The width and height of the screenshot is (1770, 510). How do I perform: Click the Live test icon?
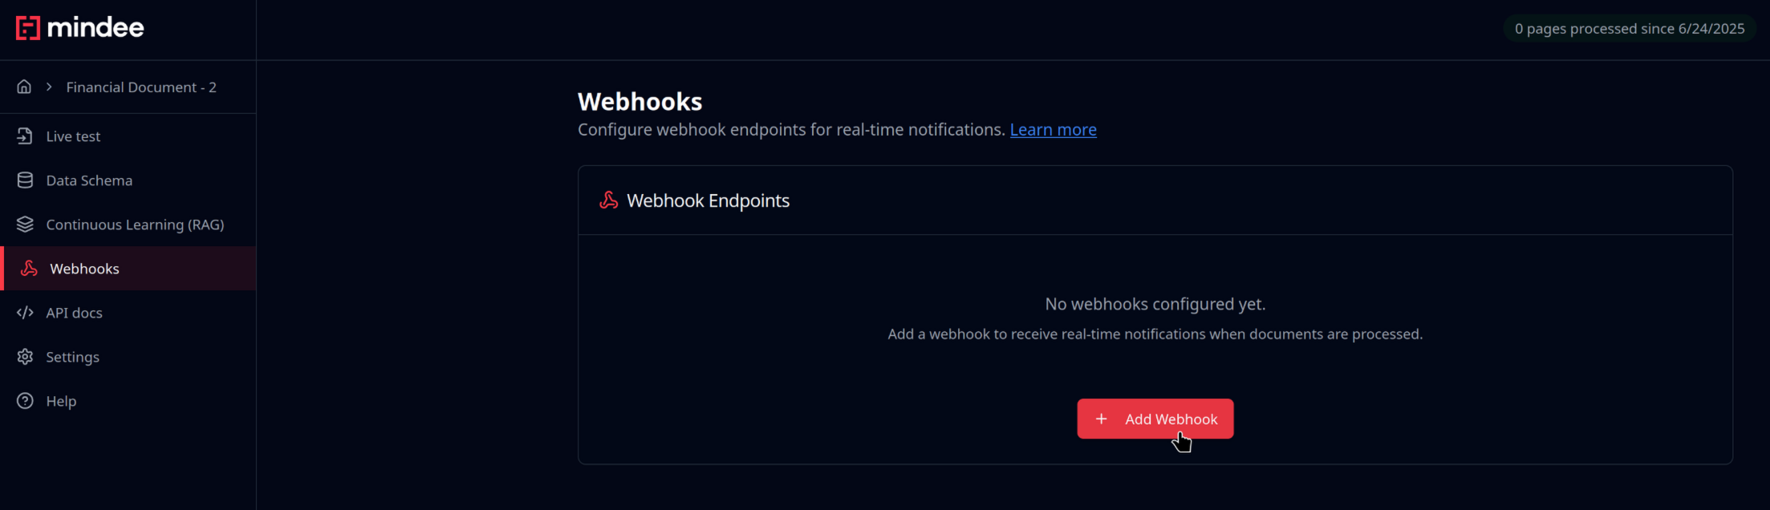point(25,136)
